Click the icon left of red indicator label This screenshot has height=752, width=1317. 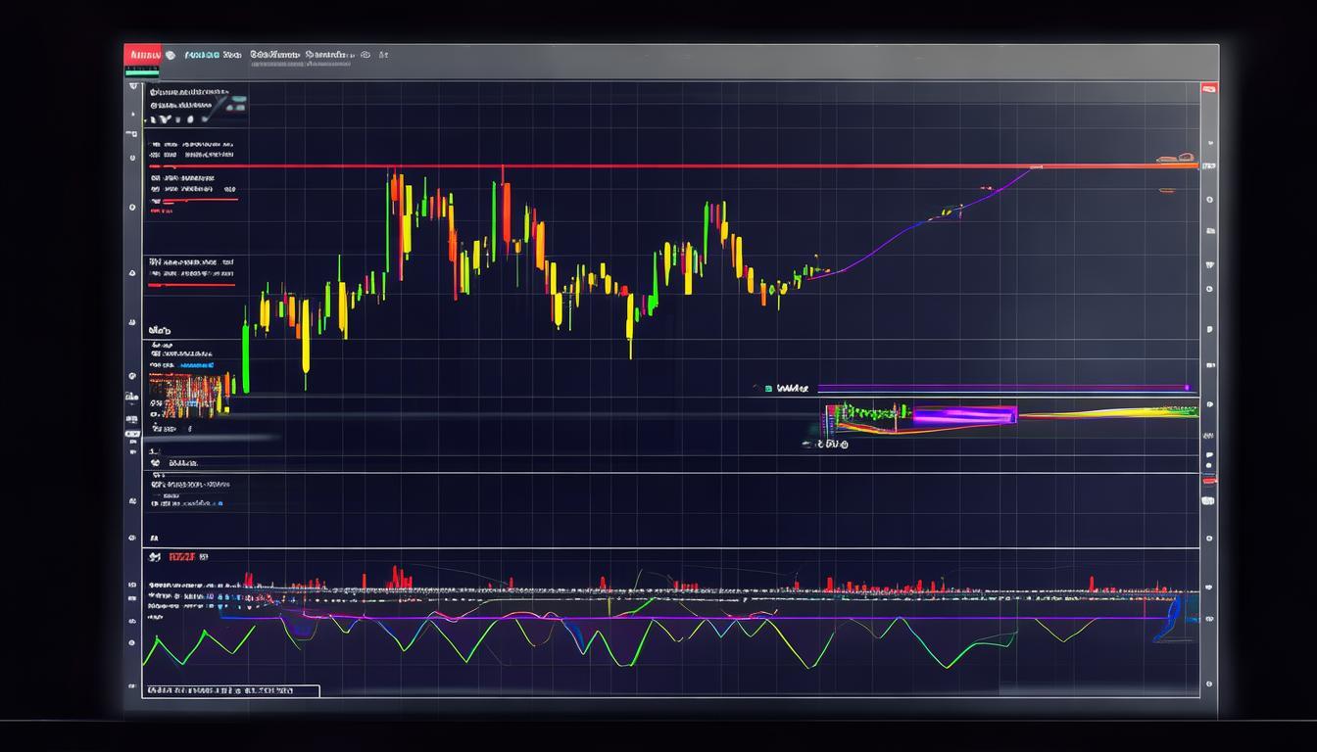click(154, 557)
